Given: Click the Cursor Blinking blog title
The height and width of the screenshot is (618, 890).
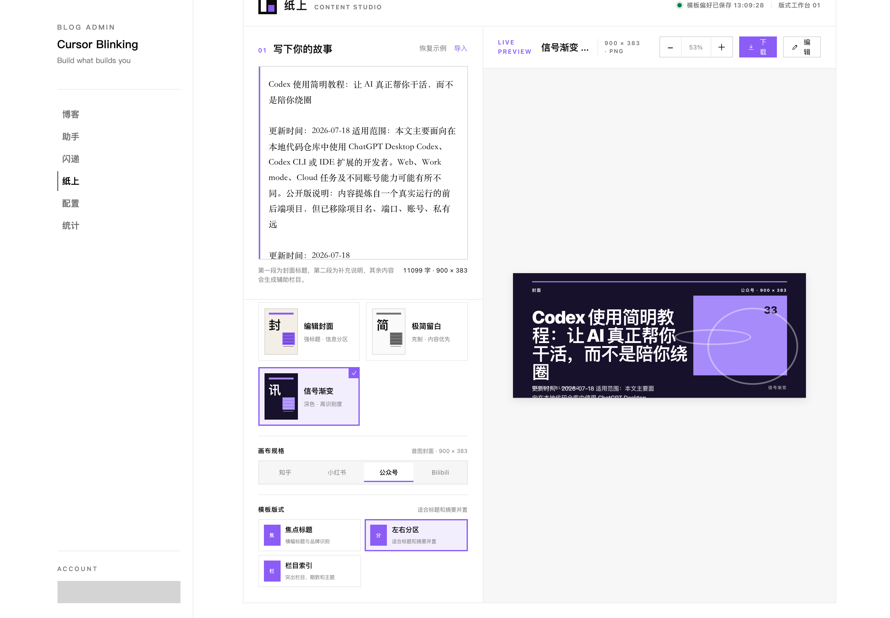Looking at the screenshot, I should pos(98,44).
